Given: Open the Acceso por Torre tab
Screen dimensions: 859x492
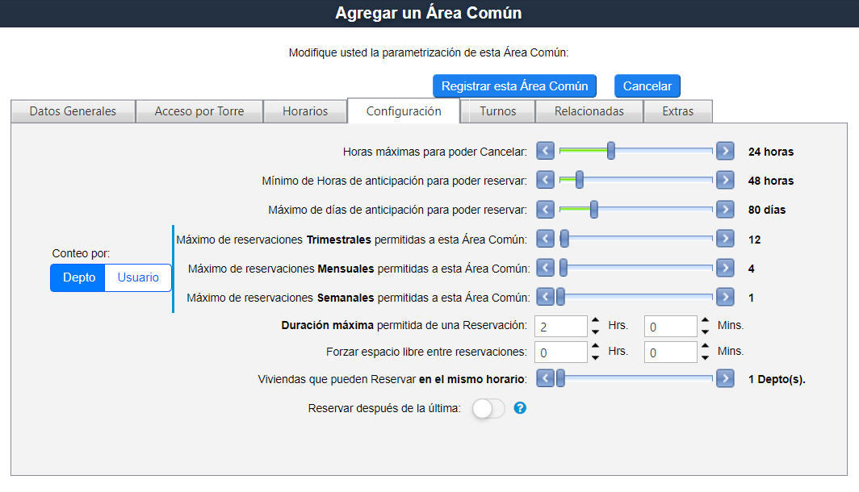Looking at the screenshot, I should click(199, 111).
